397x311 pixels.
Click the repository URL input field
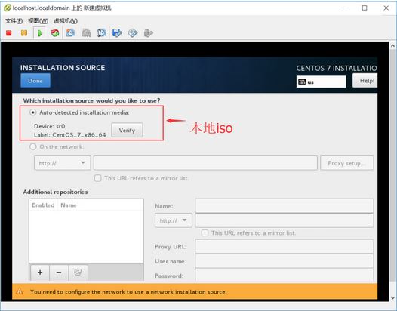pos(285,220)
